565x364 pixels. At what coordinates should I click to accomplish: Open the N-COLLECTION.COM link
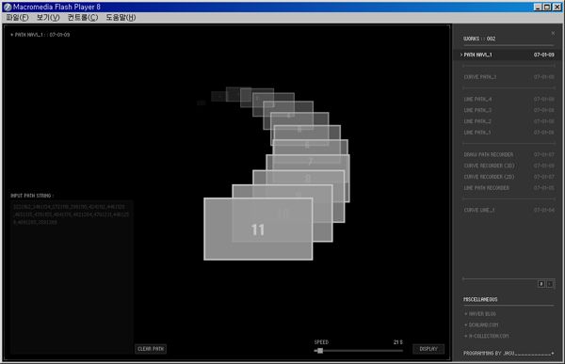pos(487,336)
